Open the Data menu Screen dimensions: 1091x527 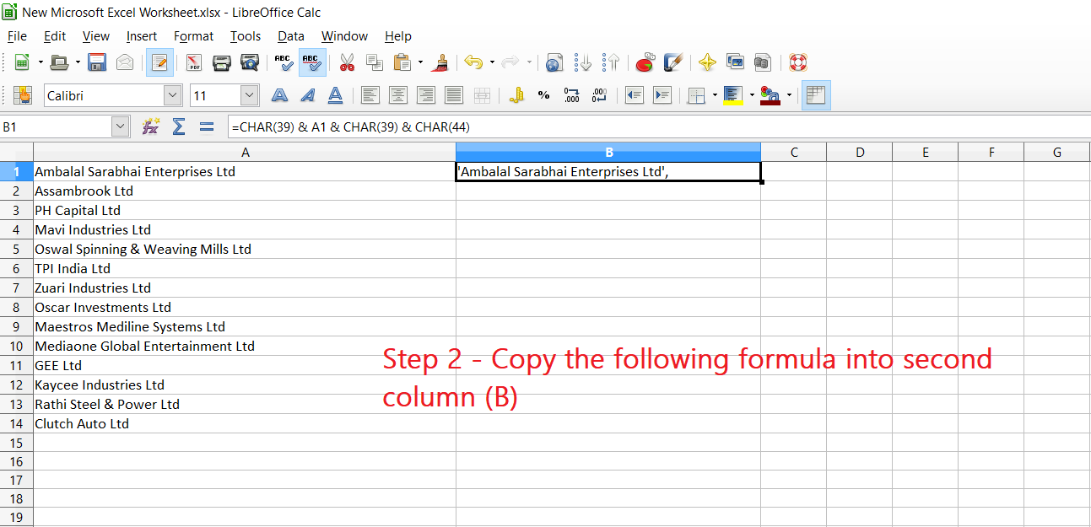point(291,36)
